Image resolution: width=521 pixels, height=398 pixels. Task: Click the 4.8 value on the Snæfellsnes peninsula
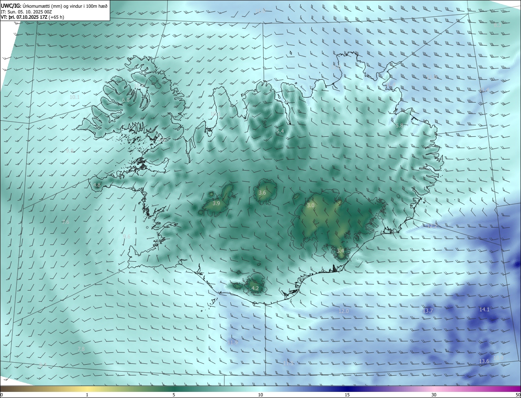[97, 185]
